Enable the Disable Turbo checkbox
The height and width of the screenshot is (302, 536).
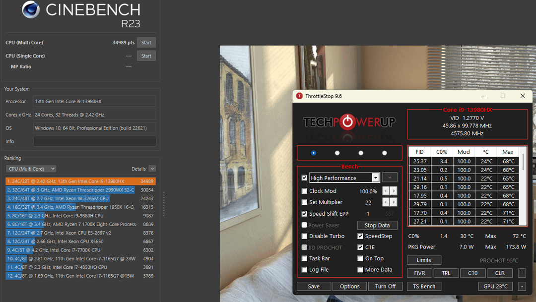[x=304, y=236]
